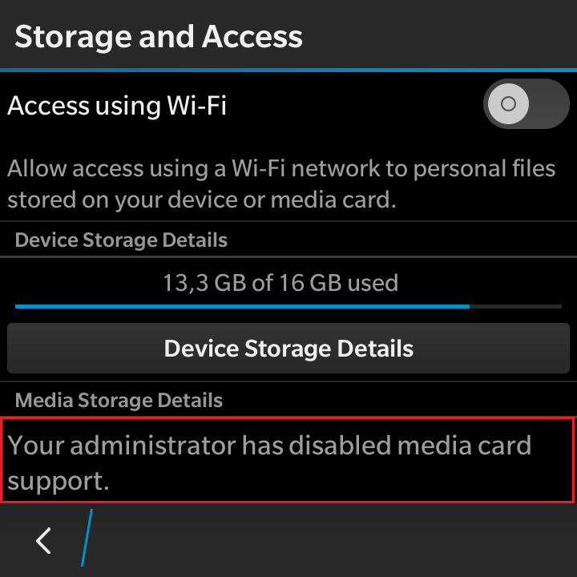577x577 pixels.
Task: Click the Wi-Fi access description text
Action: pyautogui.click(x=281, y=184)
